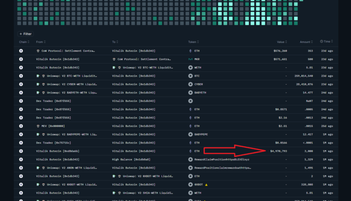The image size is (351, 201).
Task: Open the Uniswap V2 BABYETH-WETH liquidity sender
Action: 72,93
